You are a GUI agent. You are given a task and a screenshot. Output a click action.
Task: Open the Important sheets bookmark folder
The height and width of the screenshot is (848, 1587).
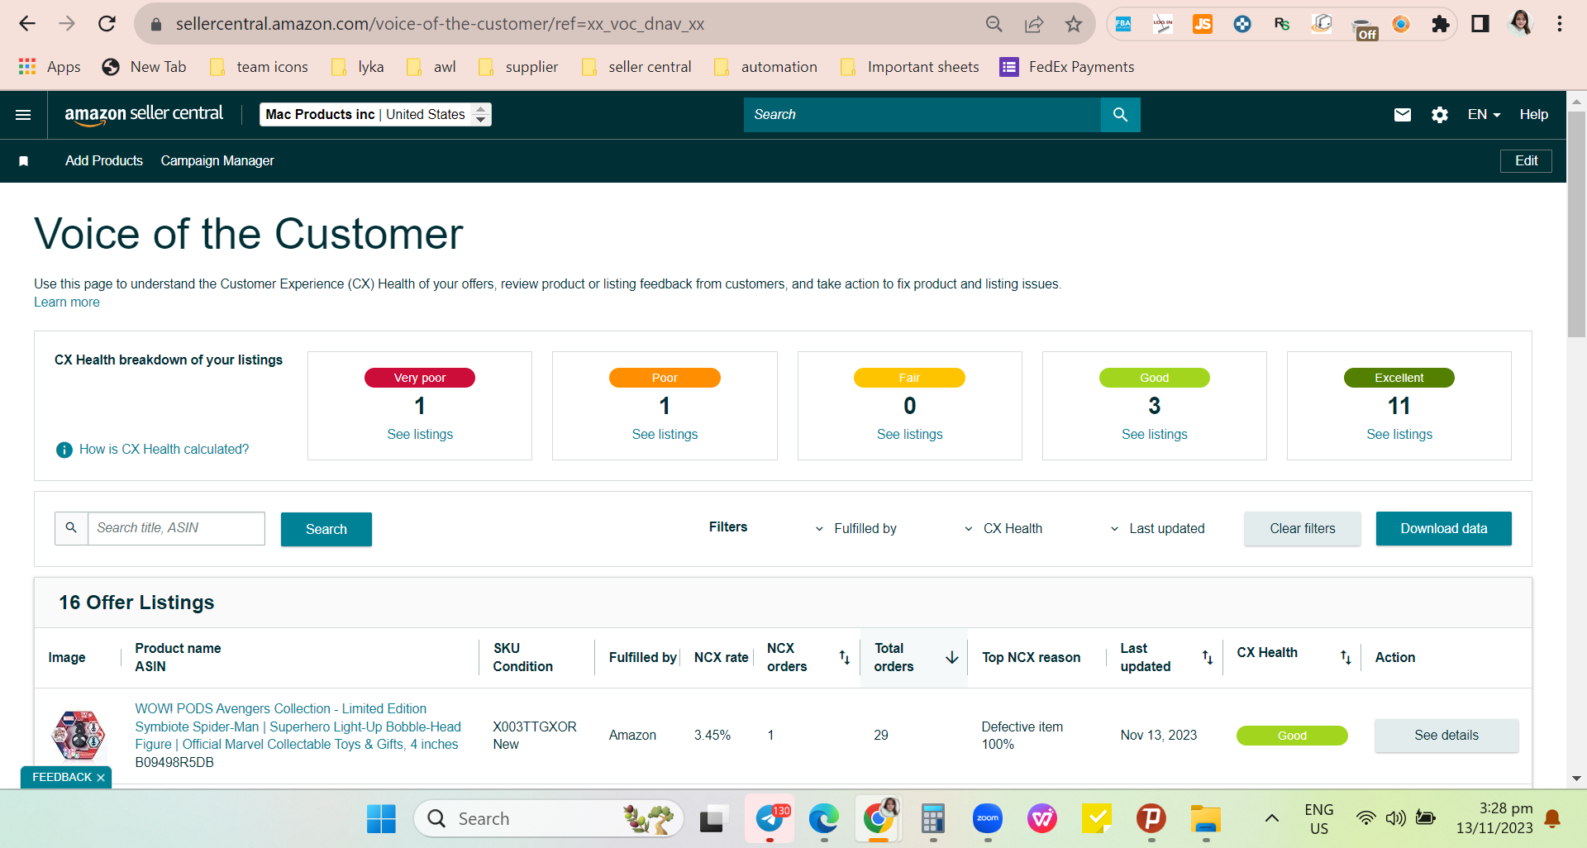pyautogui.click(x=909, y=67)
